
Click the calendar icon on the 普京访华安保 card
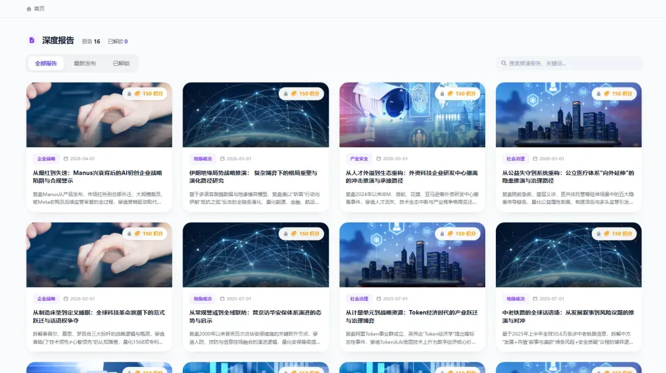pyautogui.click(x=222, y=298)
